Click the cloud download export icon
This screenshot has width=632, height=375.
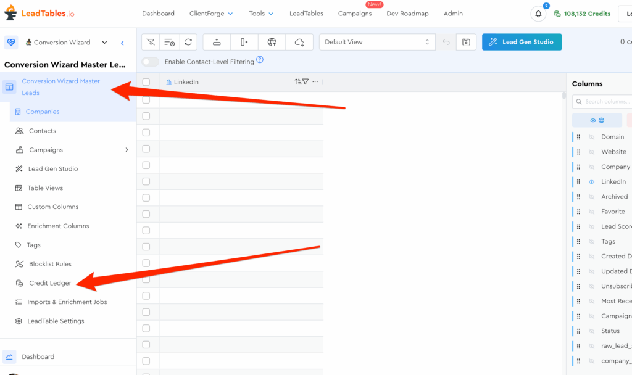(299, 42)
